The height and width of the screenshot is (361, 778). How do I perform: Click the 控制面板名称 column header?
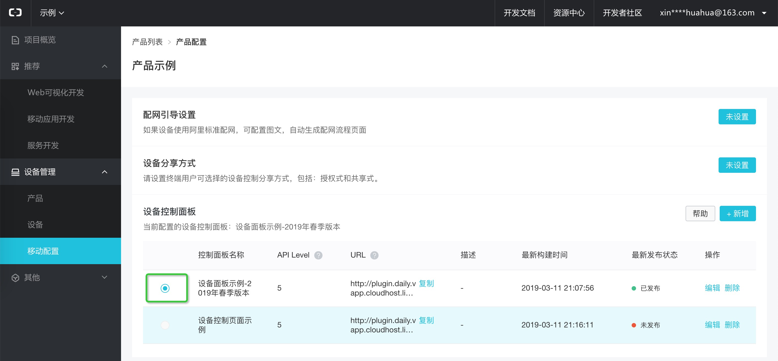(x=221, y=255)
